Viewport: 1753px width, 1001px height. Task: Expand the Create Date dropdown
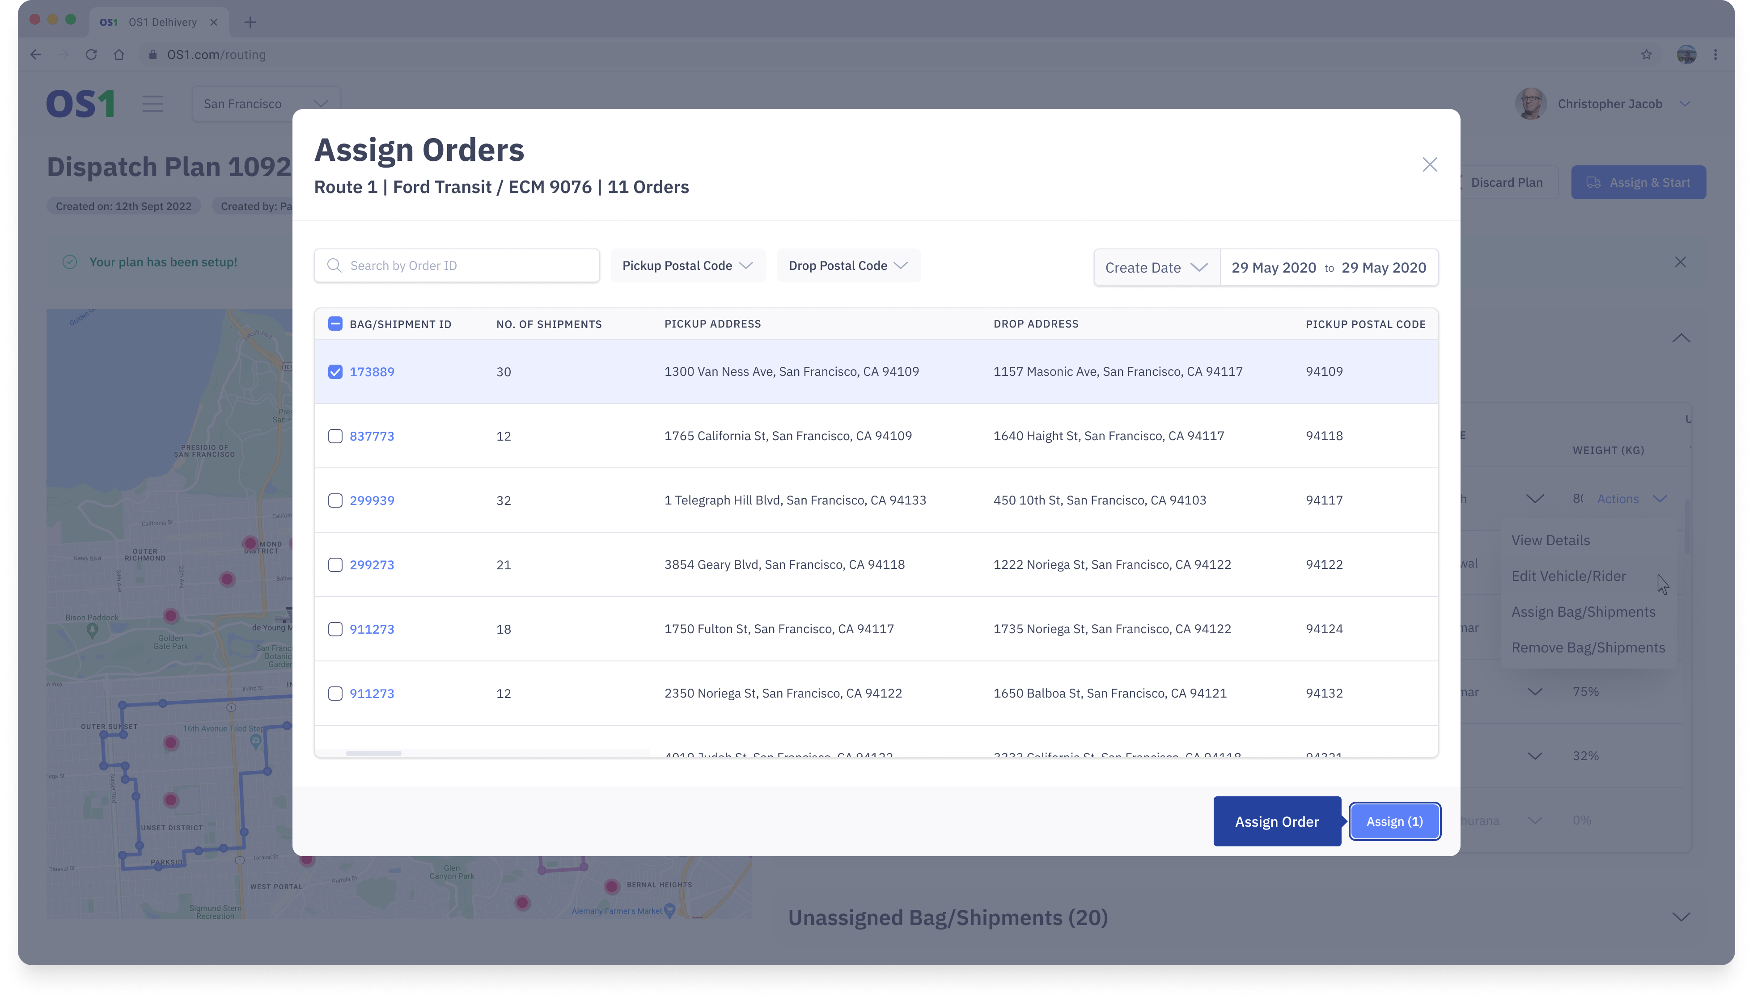tap(1156, 267)
